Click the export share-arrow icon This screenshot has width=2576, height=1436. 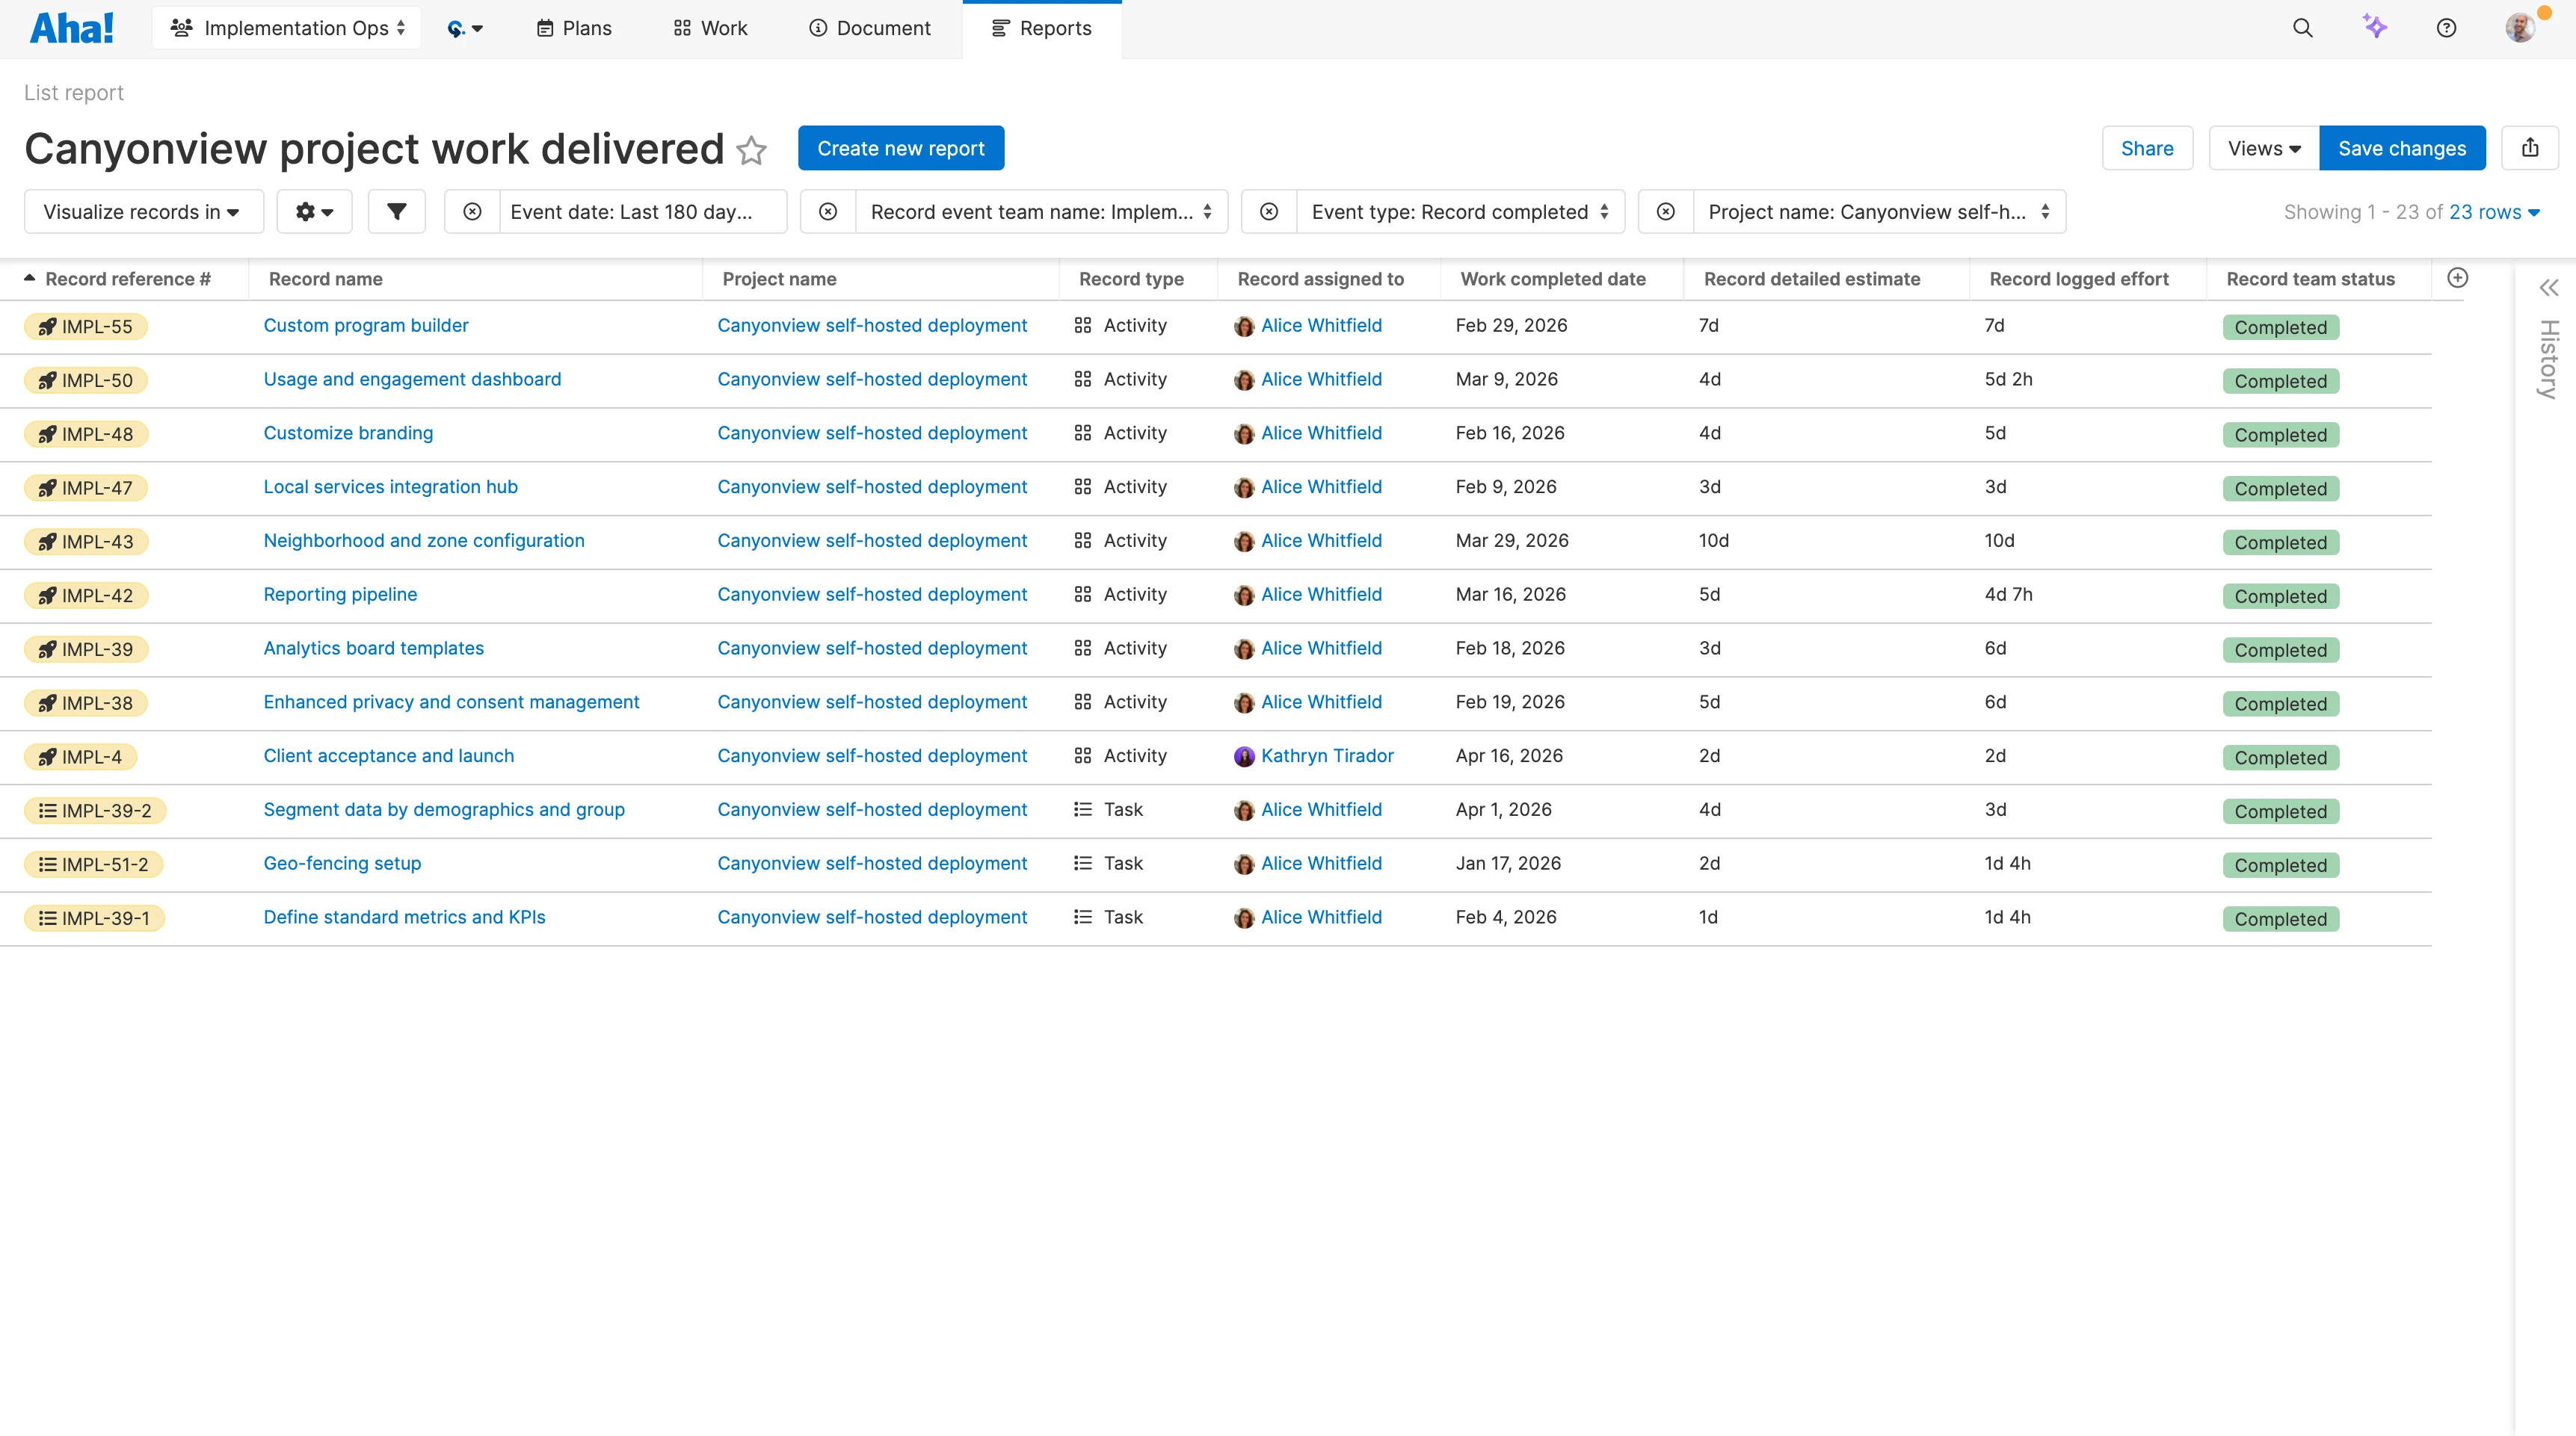pos(2530,148)
